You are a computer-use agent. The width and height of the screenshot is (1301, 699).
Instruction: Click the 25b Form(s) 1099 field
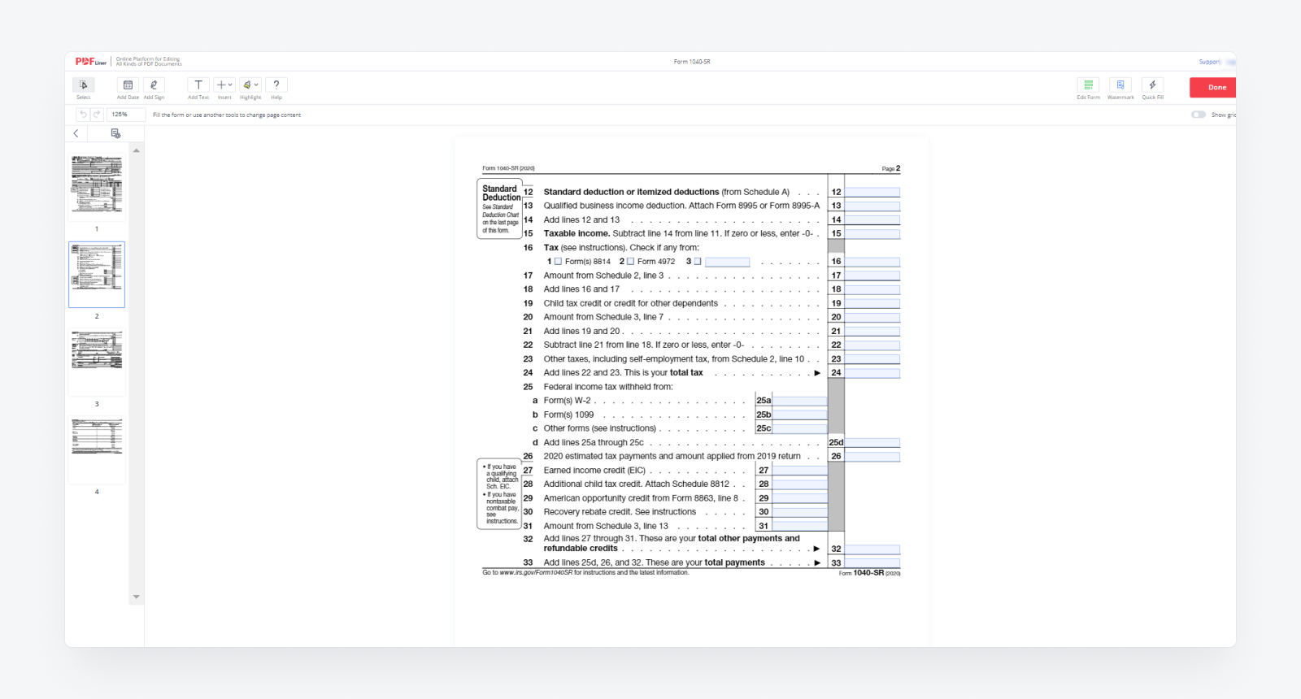(x=799, y=415)
